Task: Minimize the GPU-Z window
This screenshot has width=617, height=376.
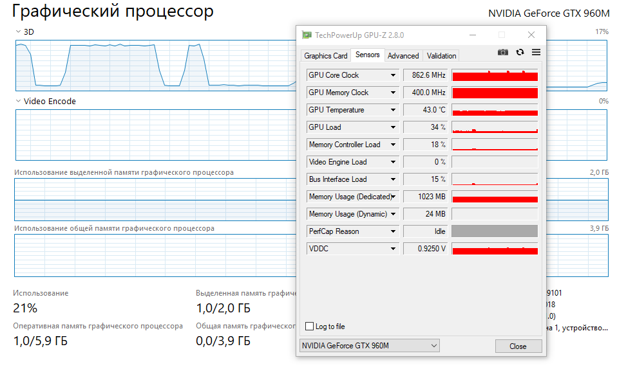Action: click(x=473, y=35)
